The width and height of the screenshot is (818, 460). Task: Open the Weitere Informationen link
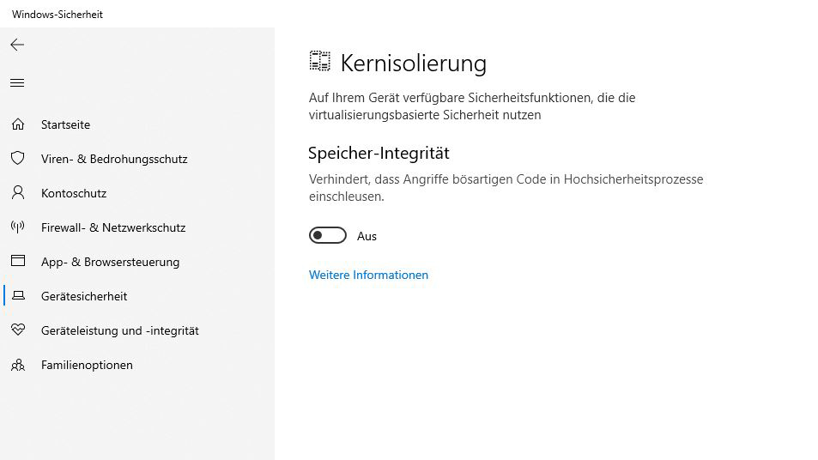click(x=368, y=275)
